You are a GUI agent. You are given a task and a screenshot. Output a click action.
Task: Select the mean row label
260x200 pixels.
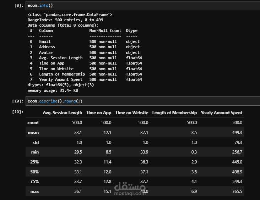pyautogui.click(x=33, y=133)
